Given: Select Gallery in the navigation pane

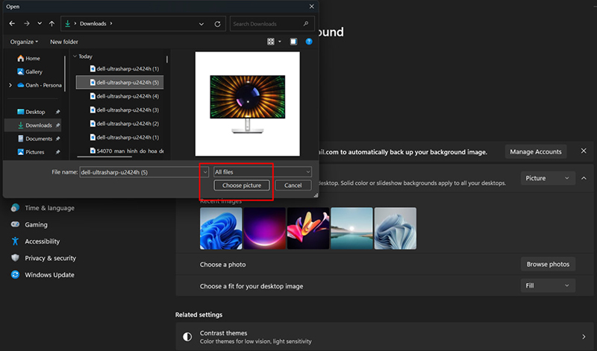Looking at the screenshot, I should point(34,72).
